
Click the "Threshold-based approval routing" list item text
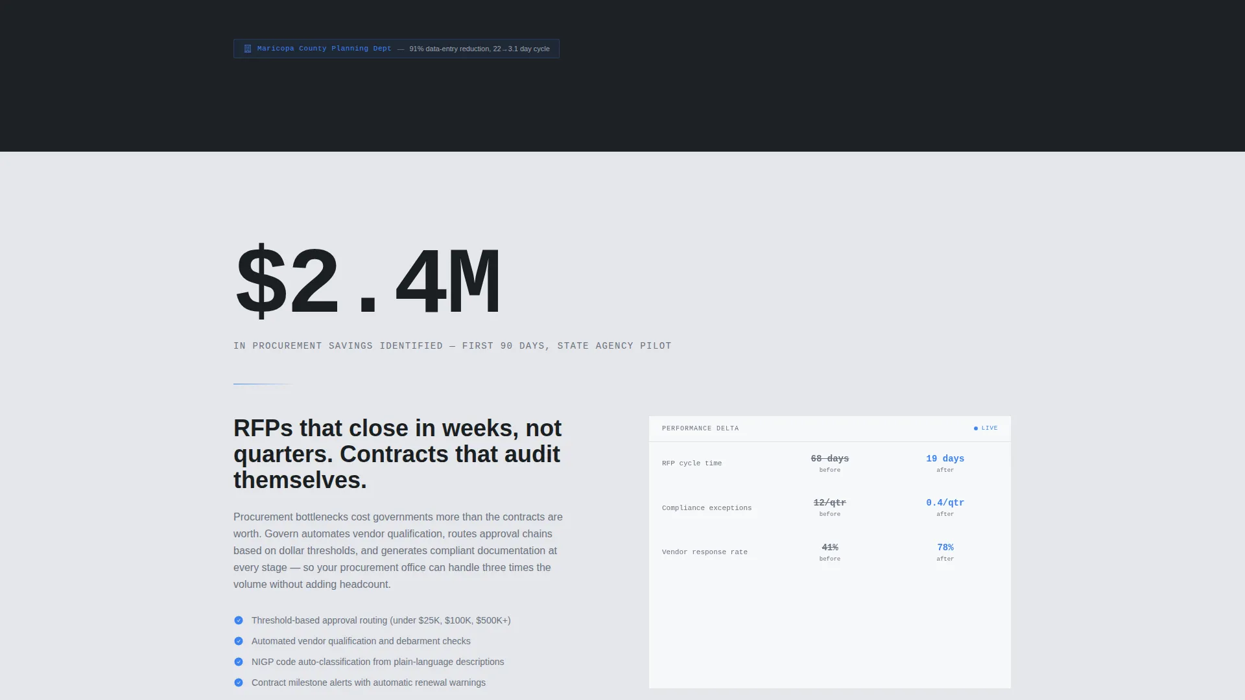point(381,620)
